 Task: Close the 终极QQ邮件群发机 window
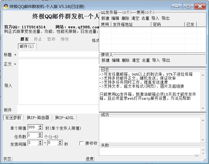(x=200, y=6)
